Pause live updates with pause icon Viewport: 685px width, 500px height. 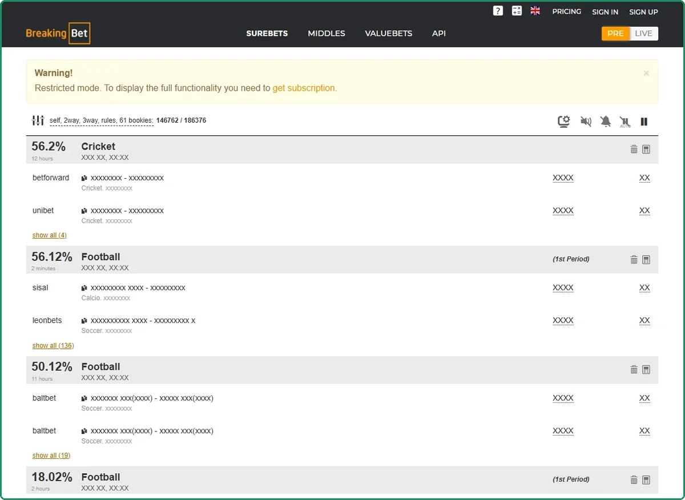tap(644, 121)
